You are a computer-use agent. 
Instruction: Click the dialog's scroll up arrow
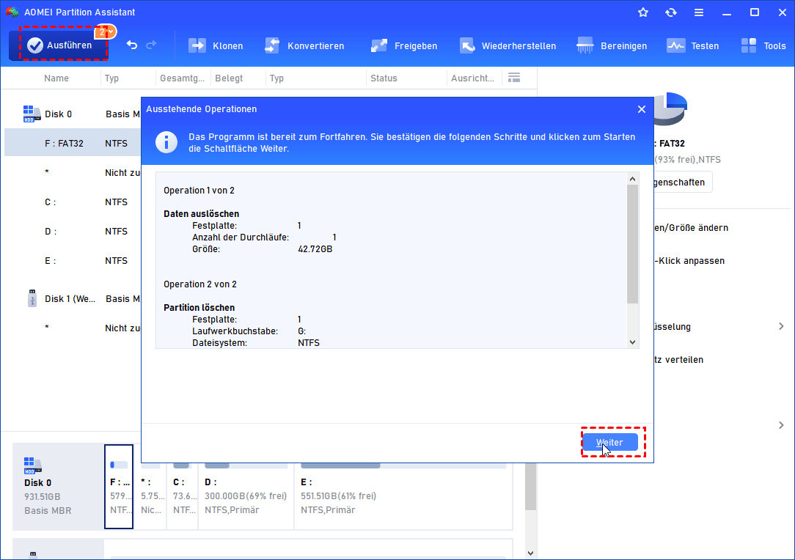tap(632, 179)
